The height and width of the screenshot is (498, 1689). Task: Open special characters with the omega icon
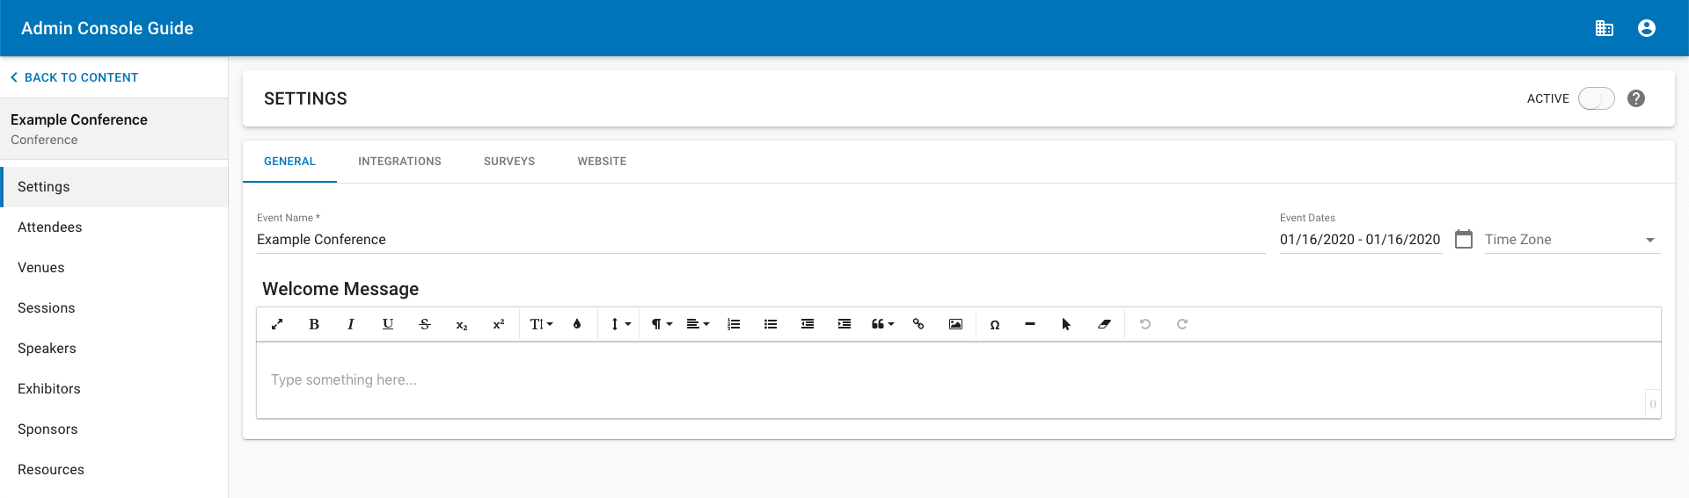[995, 324]
